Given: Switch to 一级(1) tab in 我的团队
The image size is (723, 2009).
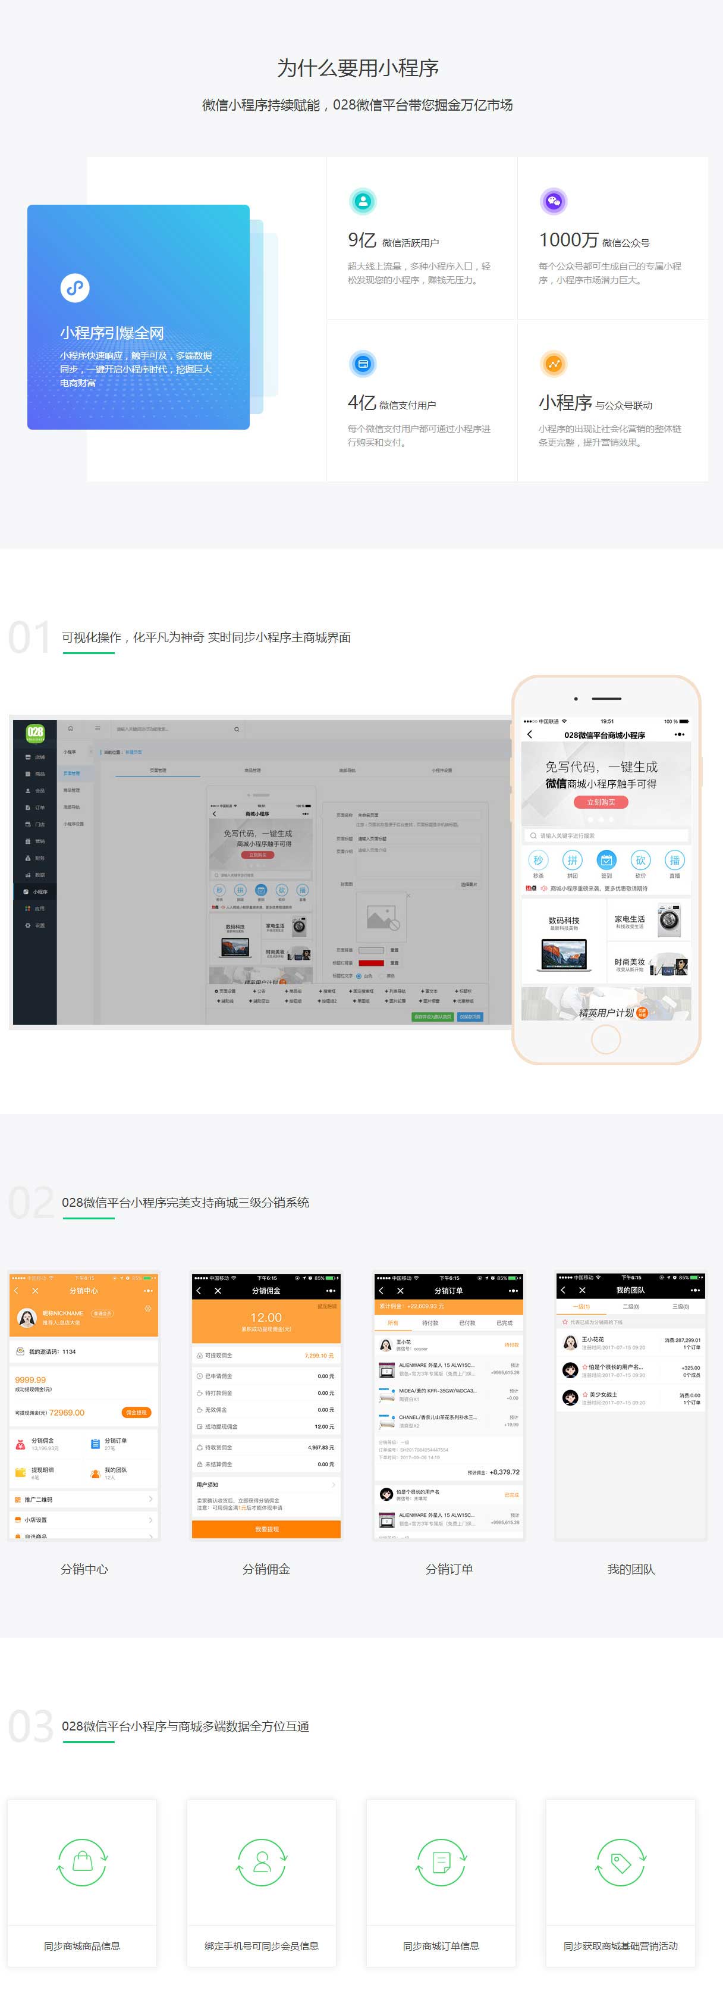Looking at the screenshot, I should 581,1306.
